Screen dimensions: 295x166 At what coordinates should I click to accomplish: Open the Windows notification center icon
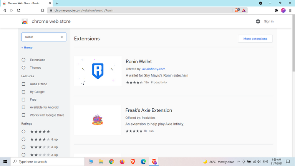pos(288,162)
